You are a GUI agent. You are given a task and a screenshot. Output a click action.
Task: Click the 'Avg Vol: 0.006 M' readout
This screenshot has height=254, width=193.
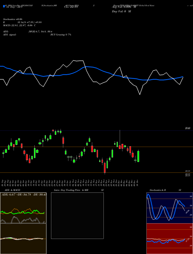click(124, 7)
